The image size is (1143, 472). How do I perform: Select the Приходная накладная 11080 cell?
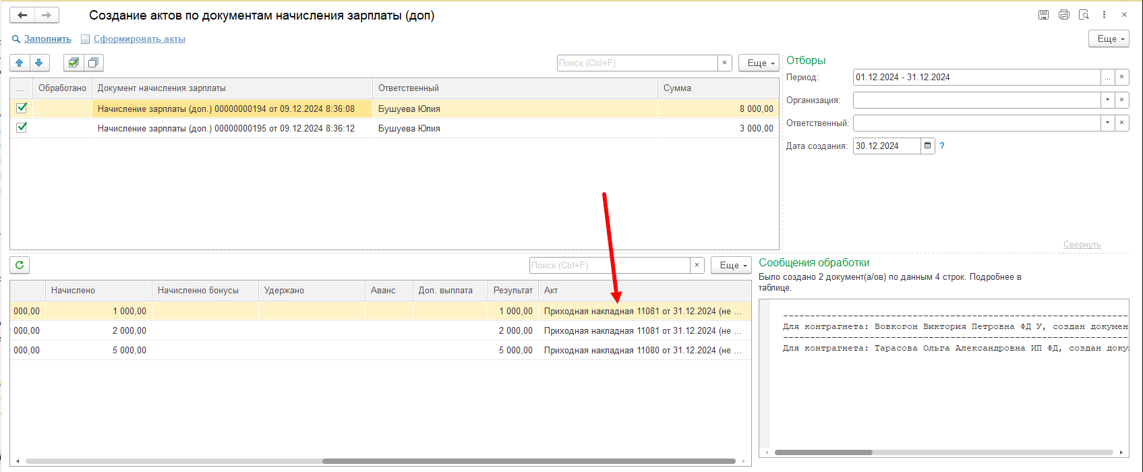pyautogui.click(x=645, y=350)
